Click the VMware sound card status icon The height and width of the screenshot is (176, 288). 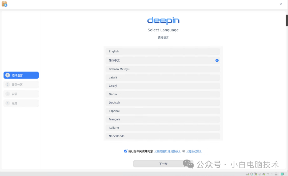(264, 174)
